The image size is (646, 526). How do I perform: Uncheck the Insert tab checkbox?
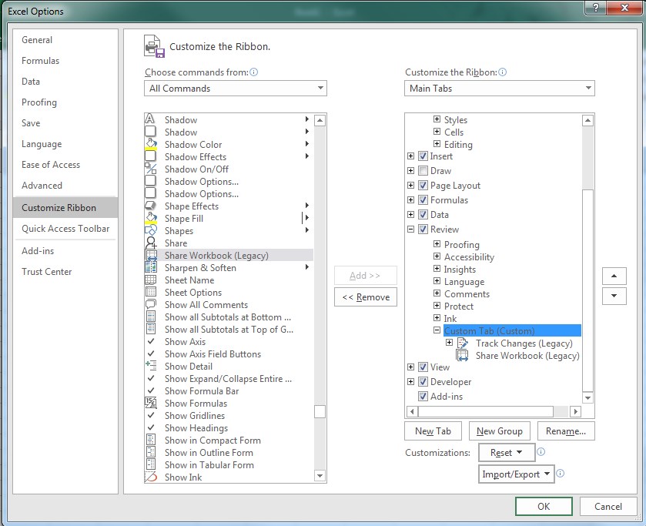tap(423, 156)
